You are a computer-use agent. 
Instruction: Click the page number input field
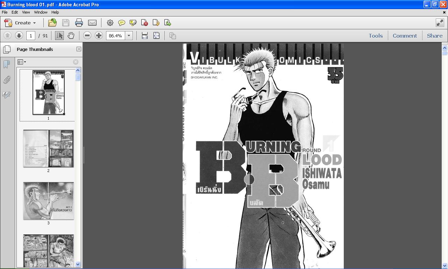coord(31,36)
